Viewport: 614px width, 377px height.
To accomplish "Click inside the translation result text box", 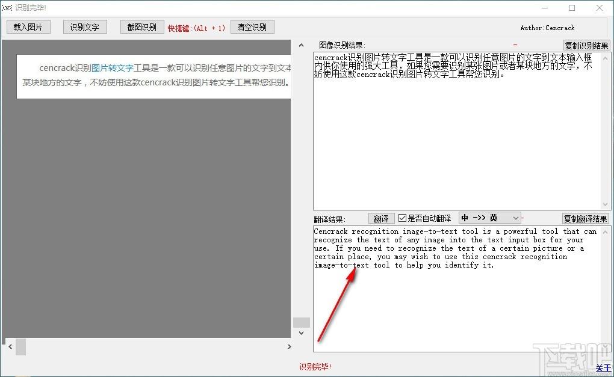I will click(x=457, y=307).
